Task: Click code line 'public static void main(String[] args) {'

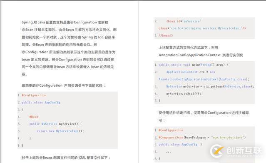Action: (194, 65)
